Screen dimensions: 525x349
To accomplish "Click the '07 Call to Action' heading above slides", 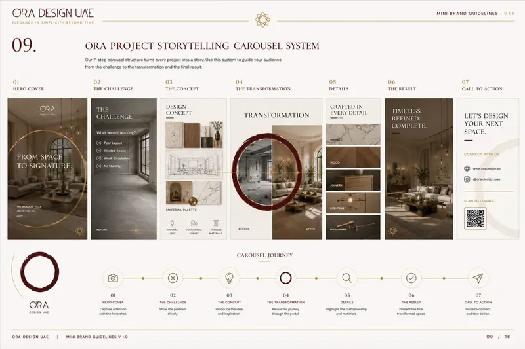I will pyautogui.click(x=482, y=86).
